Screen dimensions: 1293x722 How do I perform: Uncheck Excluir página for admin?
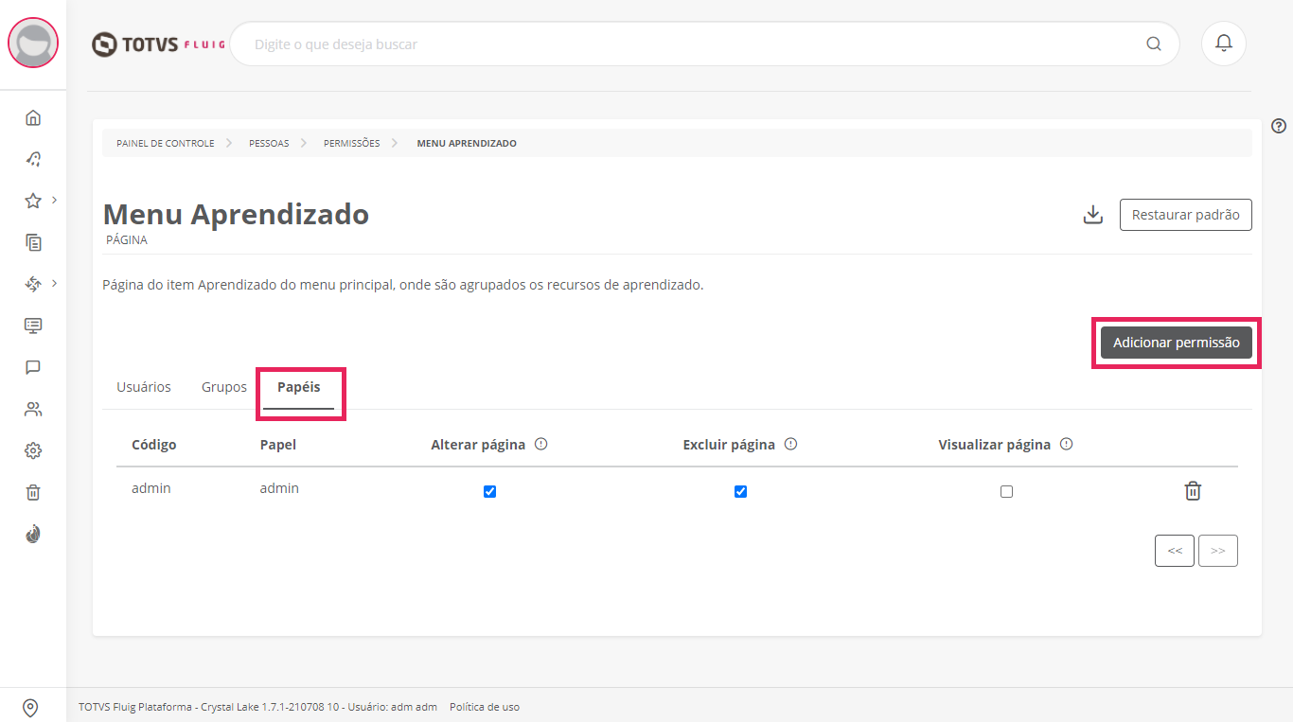pos(740,491)
